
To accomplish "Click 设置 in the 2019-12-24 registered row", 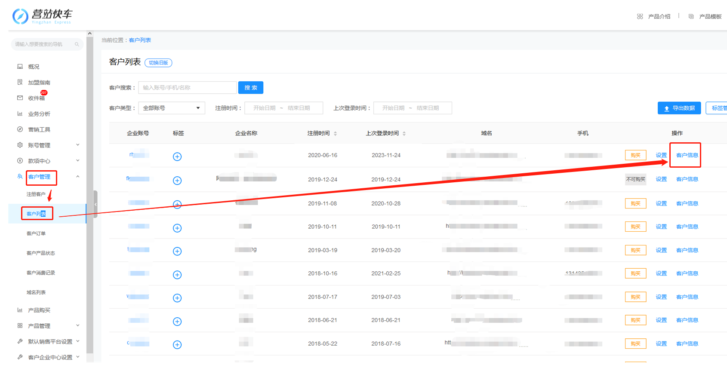I will coord(661,179).
